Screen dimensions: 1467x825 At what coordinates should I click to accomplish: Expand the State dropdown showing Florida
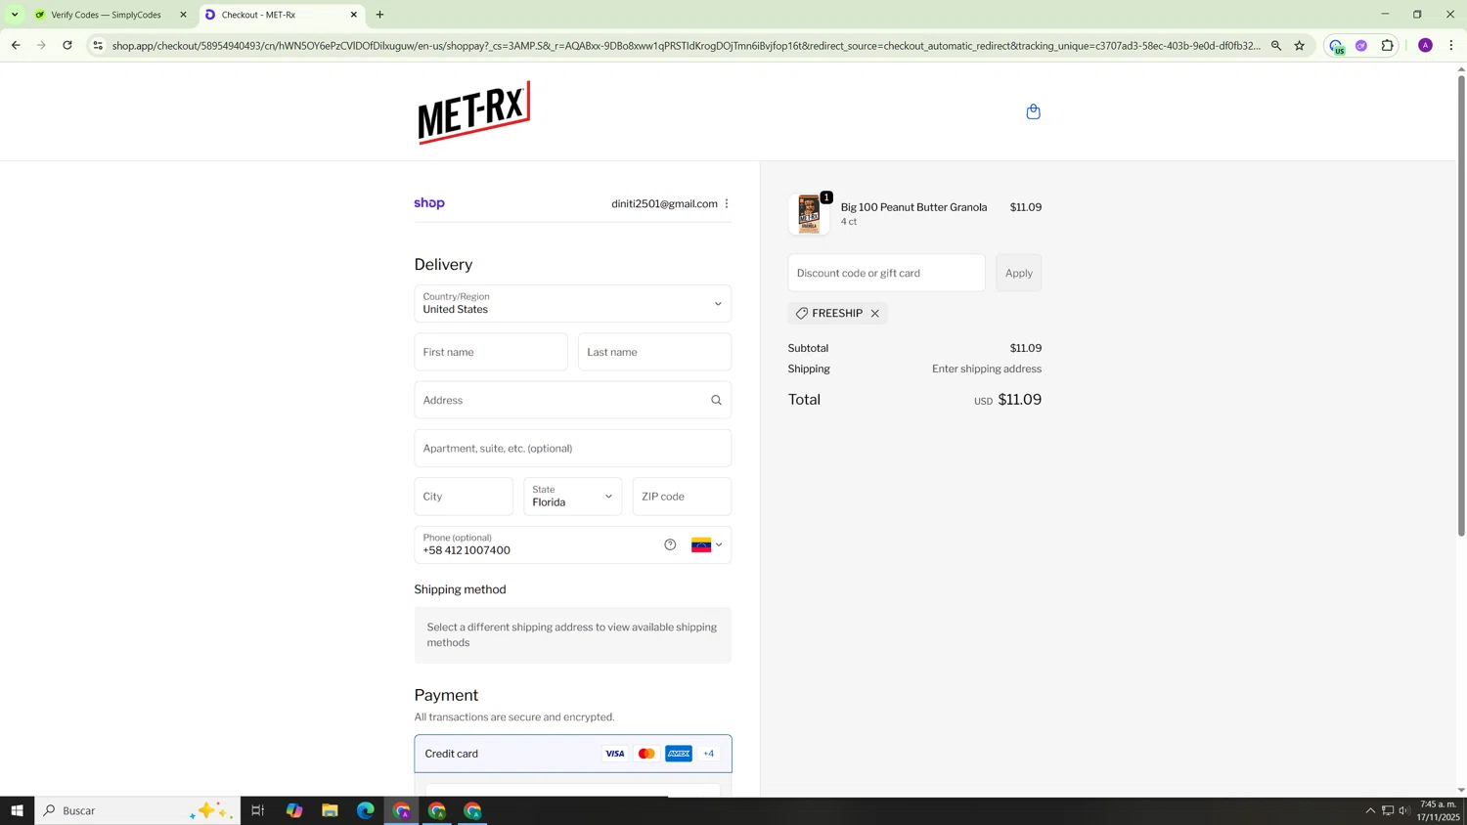coord(573,497)
